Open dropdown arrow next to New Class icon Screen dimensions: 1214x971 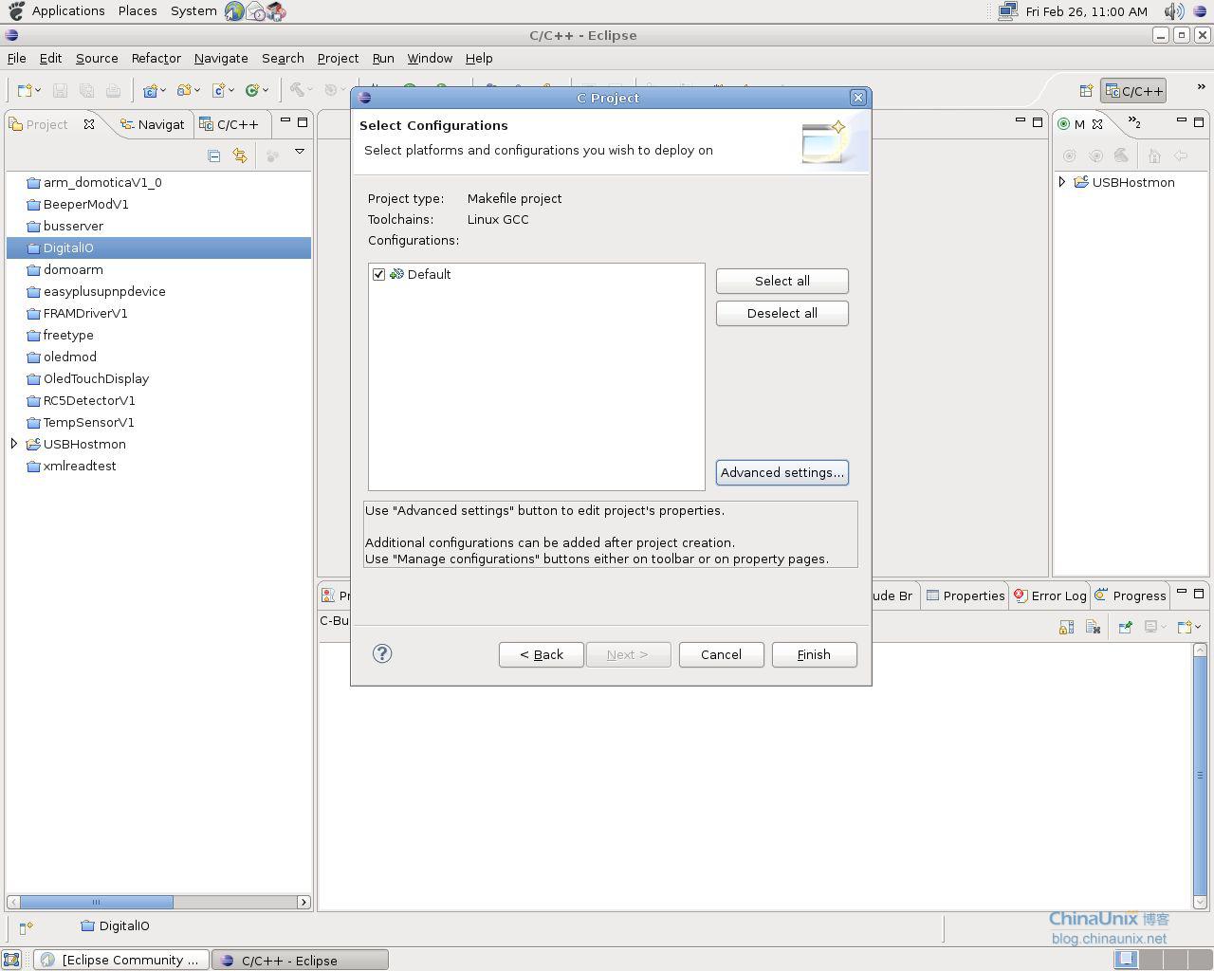[266, 91]
